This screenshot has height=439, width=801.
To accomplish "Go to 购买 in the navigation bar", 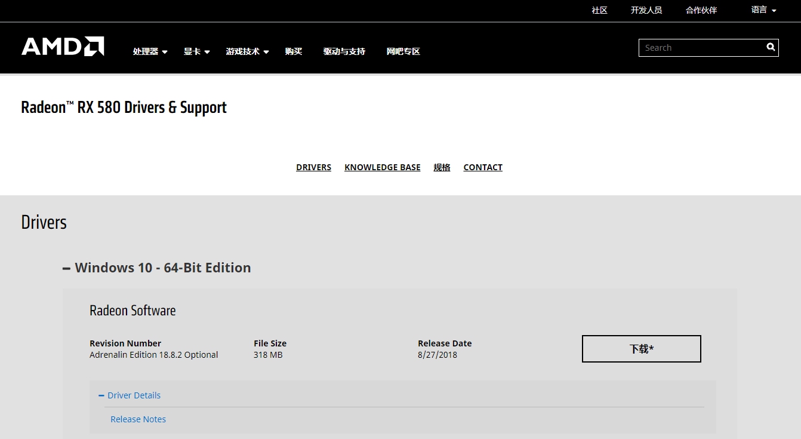I will (x=294, y=52).
